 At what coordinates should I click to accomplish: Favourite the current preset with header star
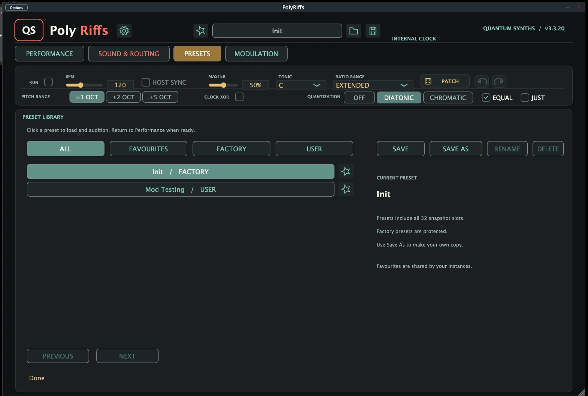201,31
